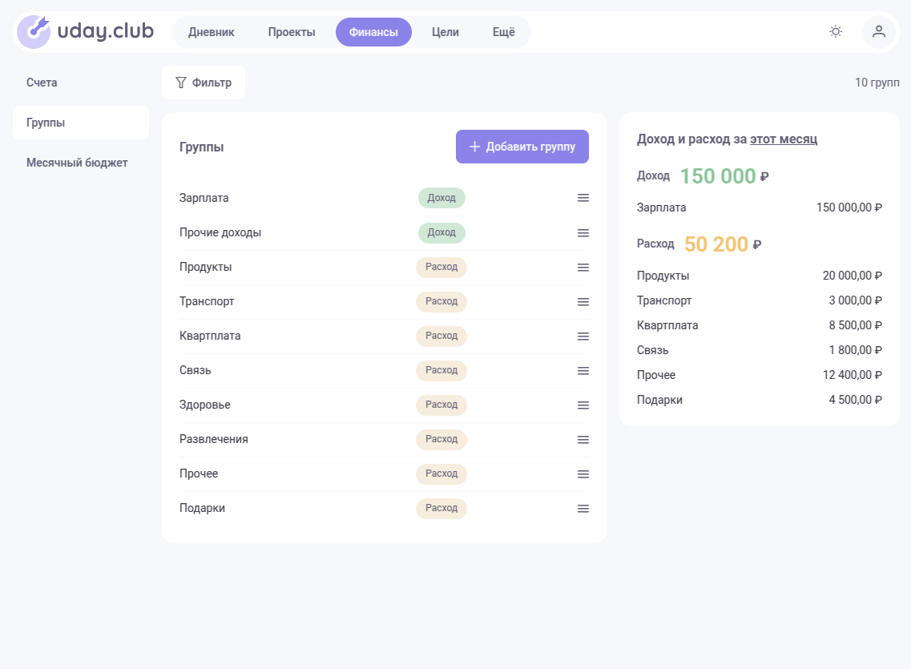The width and height of the screenshot is (911, 669).
Task: Click the menu icon for Транспорт row
Action: click(x=583, y=301)
